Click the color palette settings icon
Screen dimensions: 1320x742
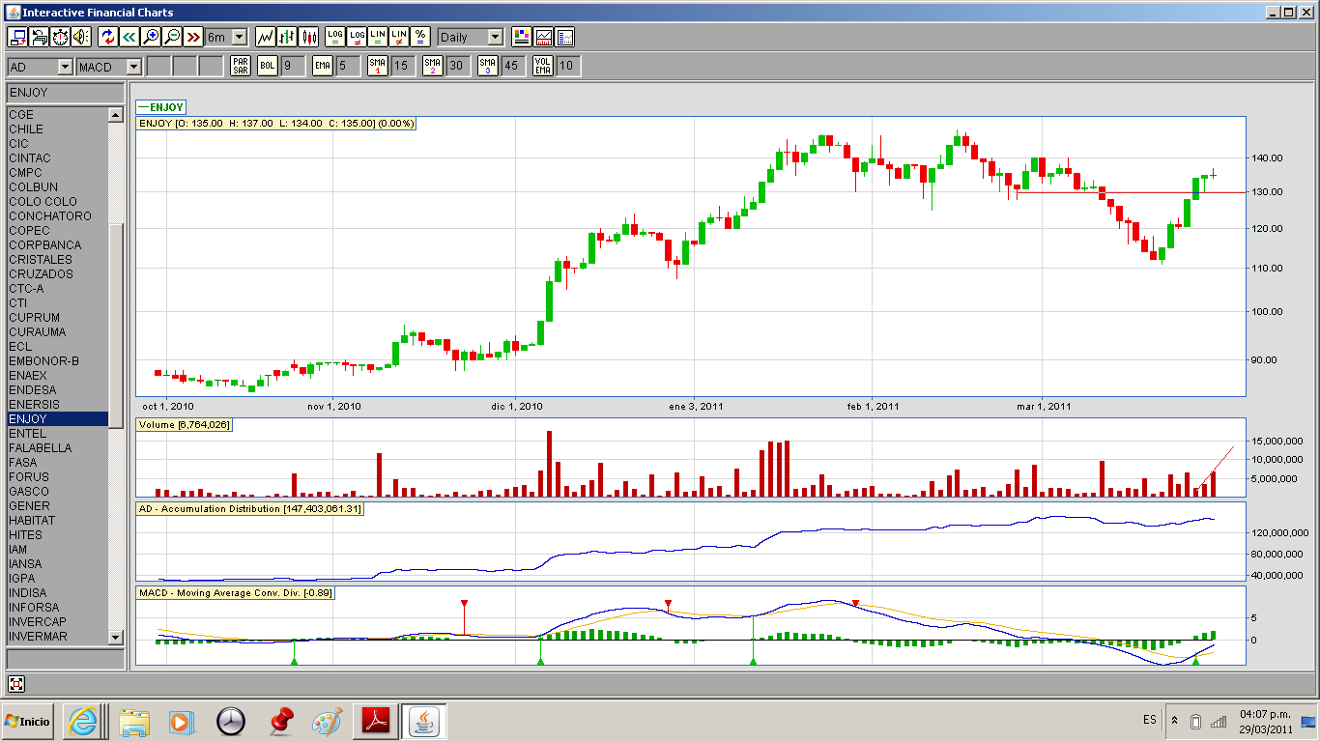coord(523,37)
